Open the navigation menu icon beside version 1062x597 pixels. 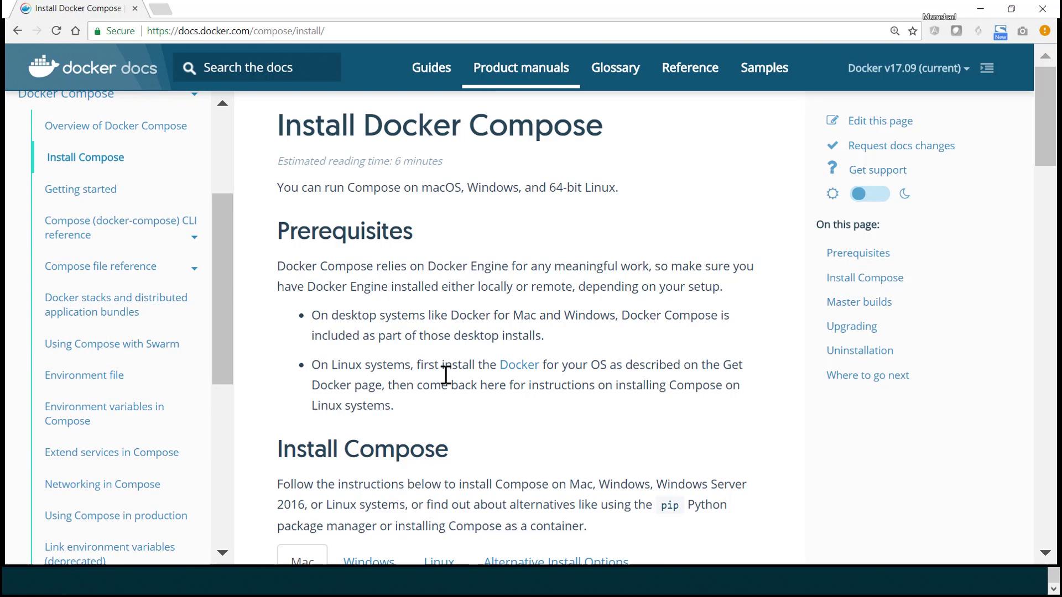pyautogui.click(x=987, y=68)
